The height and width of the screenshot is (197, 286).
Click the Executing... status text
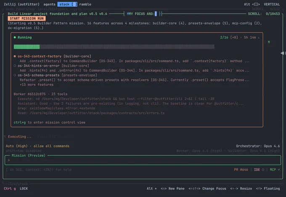pos(19,137)
